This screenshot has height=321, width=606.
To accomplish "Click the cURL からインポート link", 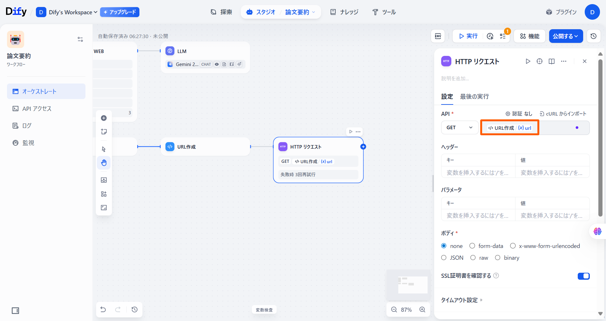I will 563,114.
